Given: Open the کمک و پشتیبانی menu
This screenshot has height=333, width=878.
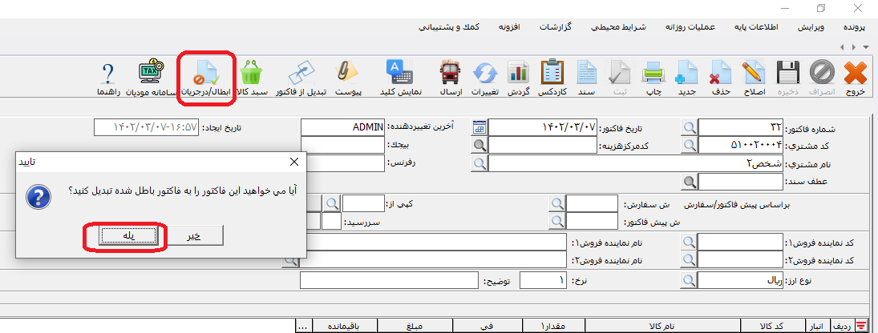Looking at the screenshot, I should click(449, 27).
